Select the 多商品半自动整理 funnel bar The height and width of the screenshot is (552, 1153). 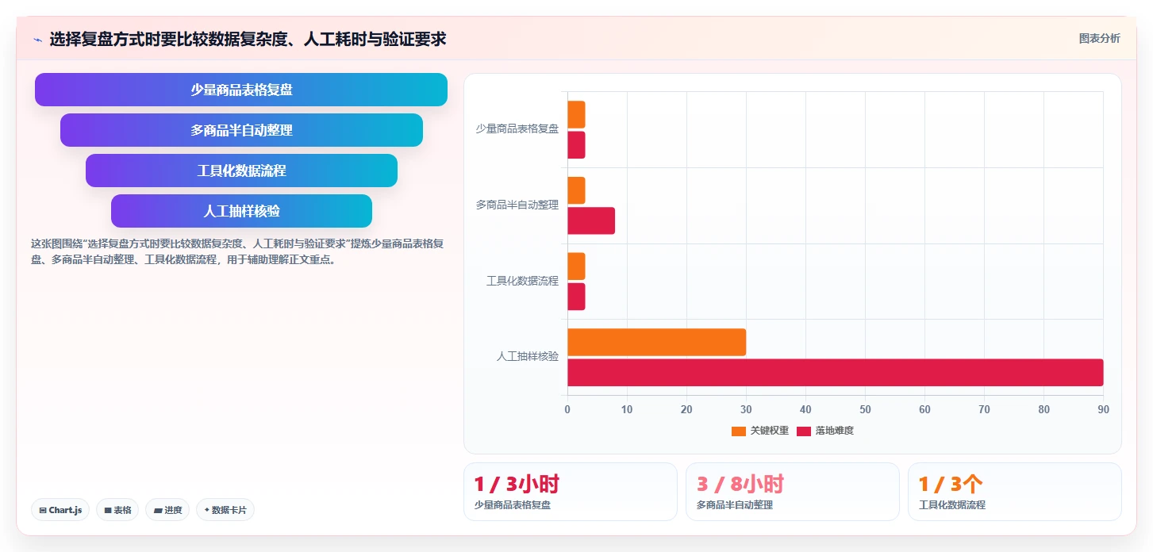pos(241,130)
